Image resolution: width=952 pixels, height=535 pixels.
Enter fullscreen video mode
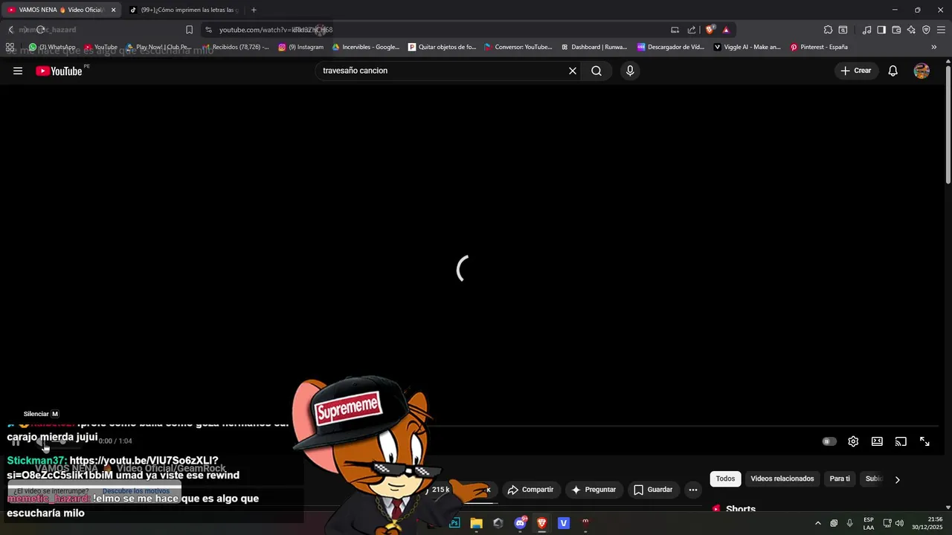(x=924, y=441)
